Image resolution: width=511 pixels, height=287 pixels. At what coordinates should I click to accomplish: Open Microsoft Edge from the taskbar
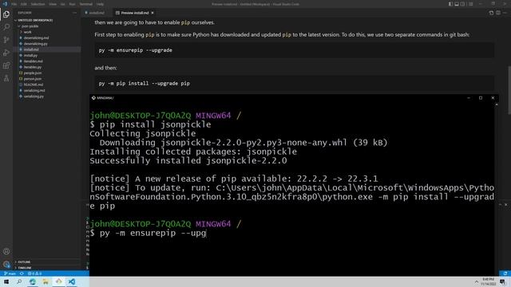click(x=32, y=281)
